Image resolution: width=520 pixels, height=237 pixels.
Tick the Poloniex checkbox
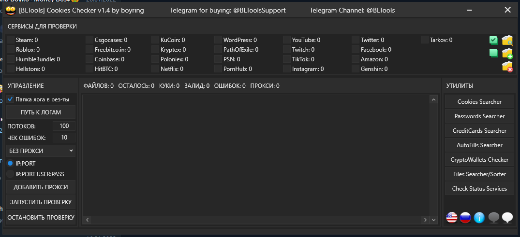pos(155,59)
